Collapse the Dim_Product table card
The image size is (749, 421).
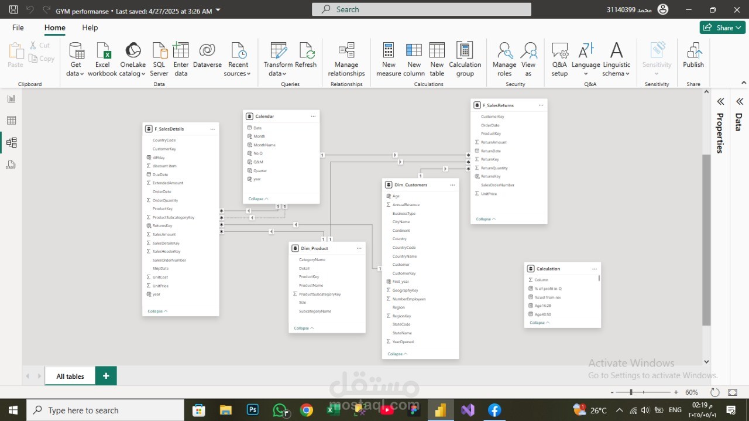304,328
